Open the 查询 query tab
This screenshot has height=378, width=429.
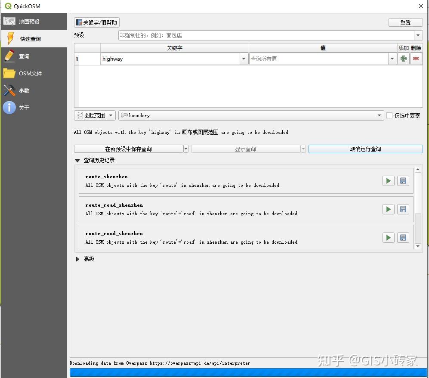tap(34, 56)
